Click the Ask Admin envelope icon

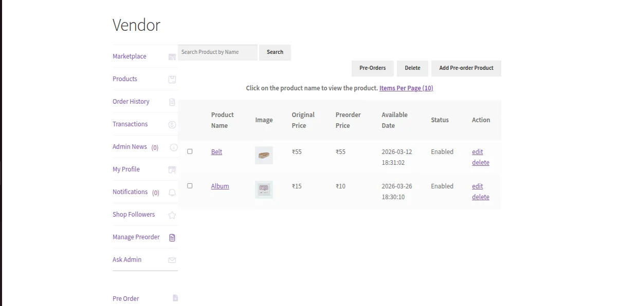[172, 260]
